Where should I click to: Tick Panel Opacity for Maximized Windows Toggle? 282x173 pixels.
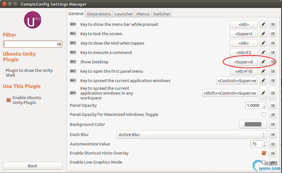[264, 114]
